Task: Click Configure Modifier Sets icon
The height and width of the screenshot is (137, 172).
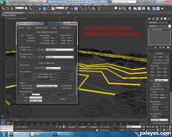Action: [168, 47]
